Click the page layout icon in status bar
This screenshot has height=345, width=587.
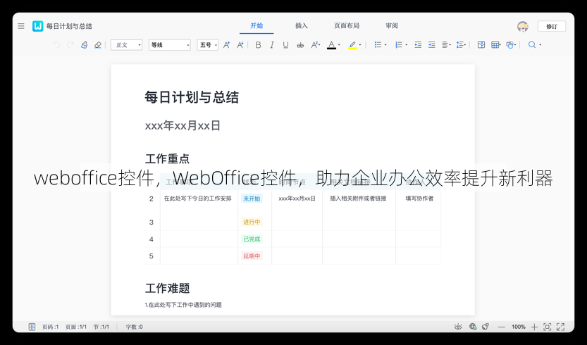[x=32, y=327]
